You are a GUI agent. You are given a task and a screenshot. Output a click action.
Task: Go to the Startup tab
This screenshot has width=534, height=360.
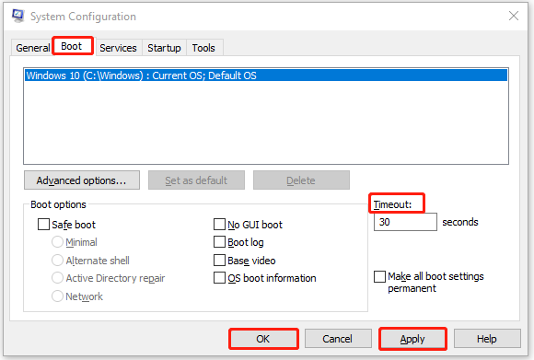click(164, 48)
